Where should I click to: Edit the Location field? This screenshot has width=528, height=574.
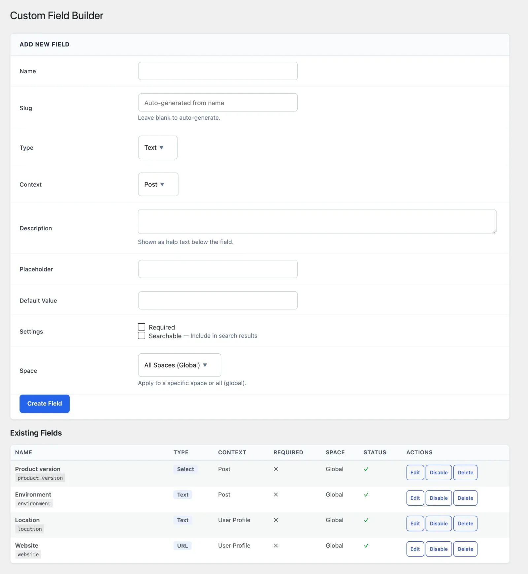(415, 524)
